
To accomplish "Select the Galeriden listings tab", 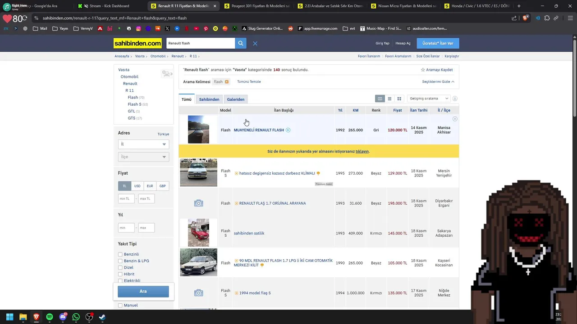I will coord(236,99).
